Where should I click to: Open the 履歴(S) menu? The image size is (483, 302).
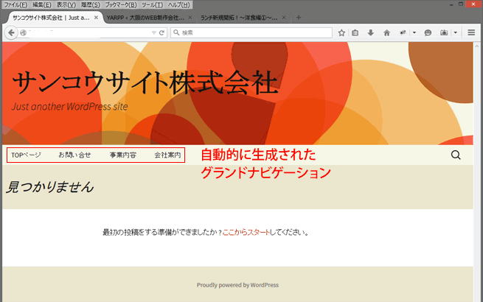pyautogui.click(x=90, y=5)
